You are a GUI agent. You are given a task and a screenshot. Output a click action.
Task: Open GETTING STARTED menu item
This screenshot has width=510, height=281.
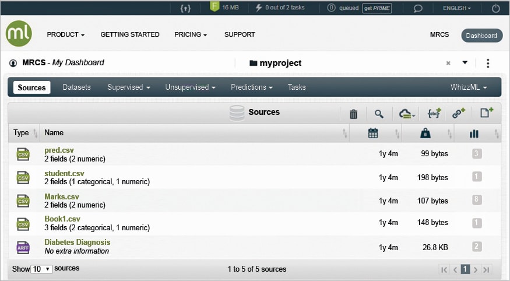[130, 34]
